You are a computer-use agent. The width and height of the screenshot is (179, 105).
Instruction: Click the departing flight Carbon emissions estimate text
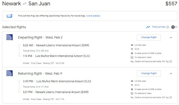152,62
